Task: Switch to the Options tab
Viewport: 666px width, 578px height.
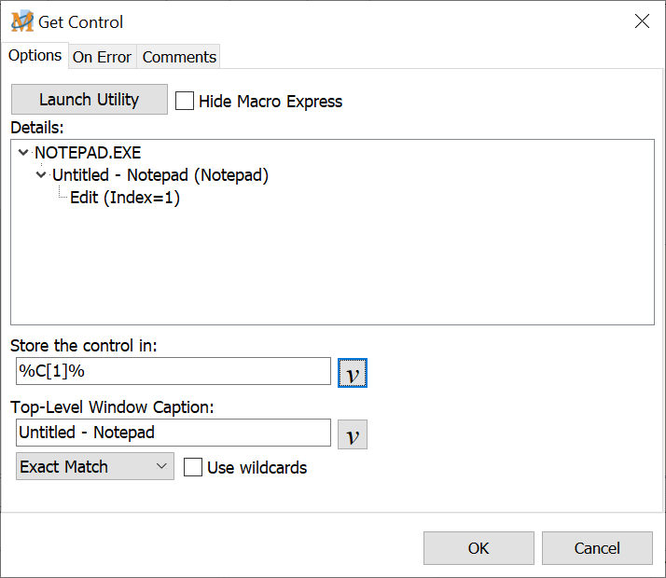Action: [x=35, y=56]
